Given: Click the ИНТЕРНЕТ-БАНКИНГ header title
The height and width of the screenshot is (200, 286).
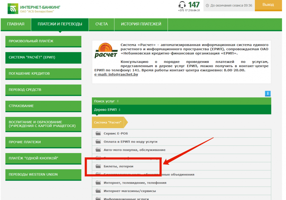Looking at the screenshot, I should point(40,7).
